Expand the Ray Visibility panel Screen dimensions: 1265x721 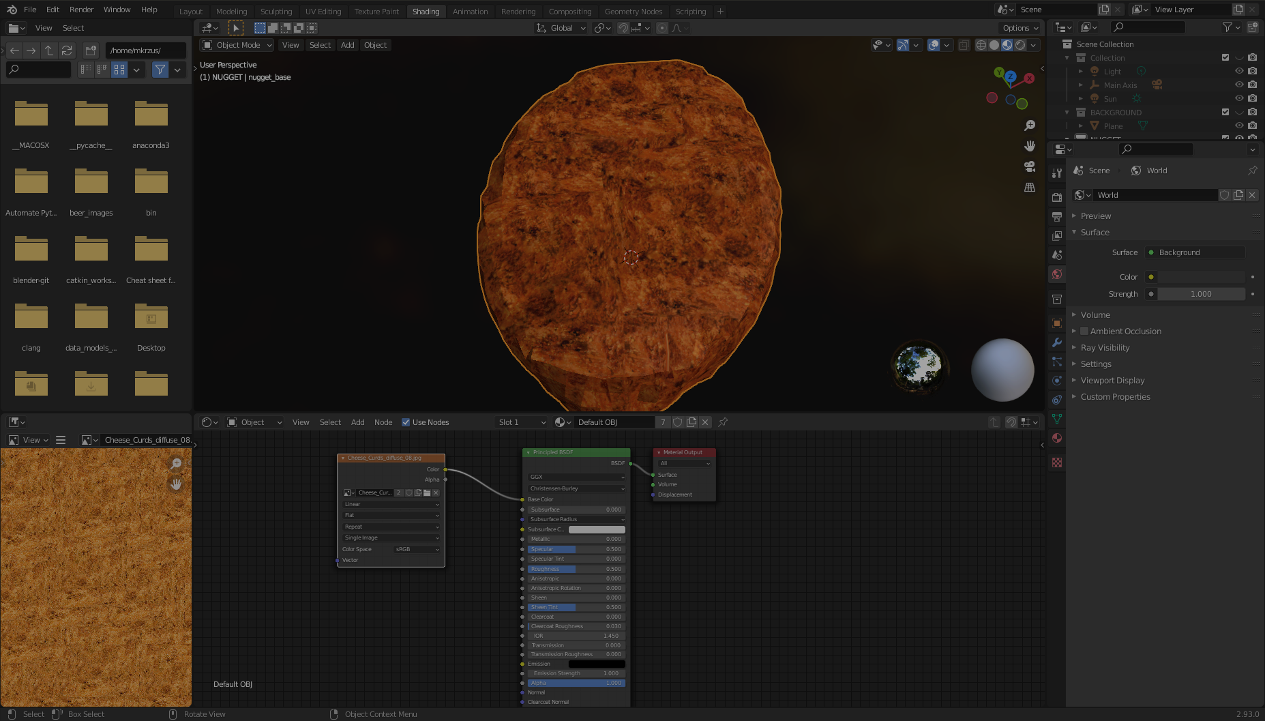[x=1105, y=348]
